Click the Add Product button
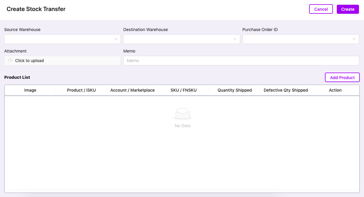 click(342, 77)
